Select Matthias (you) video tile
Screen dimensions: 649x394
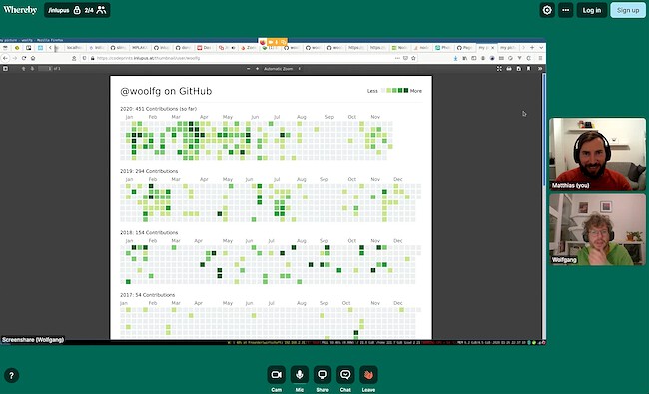pyautogui.click(x=597, y=154)
